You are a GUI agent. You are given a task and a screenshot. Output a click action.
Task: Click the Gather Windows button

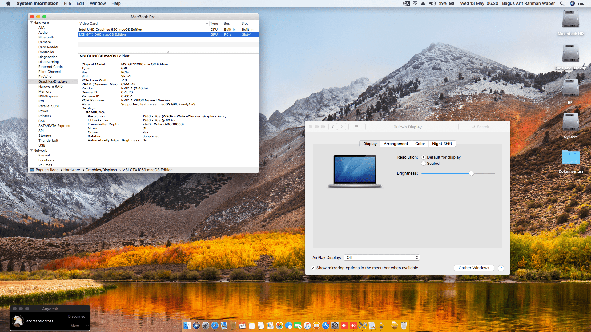click(474, 268)
